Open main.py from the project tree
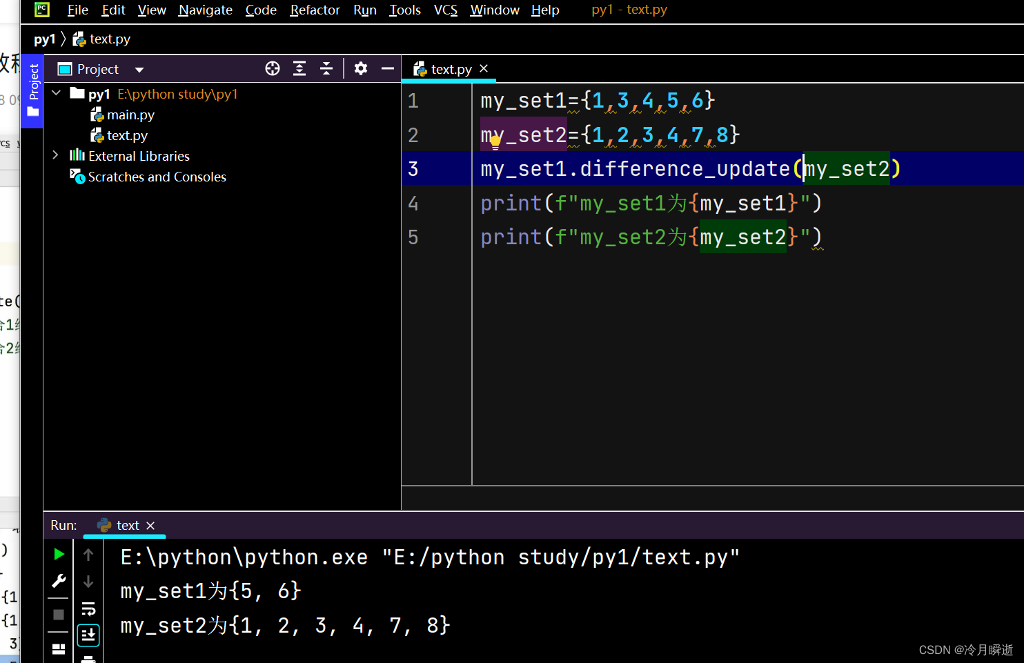This screenshot has height=663, width=1024. point(130,115)
